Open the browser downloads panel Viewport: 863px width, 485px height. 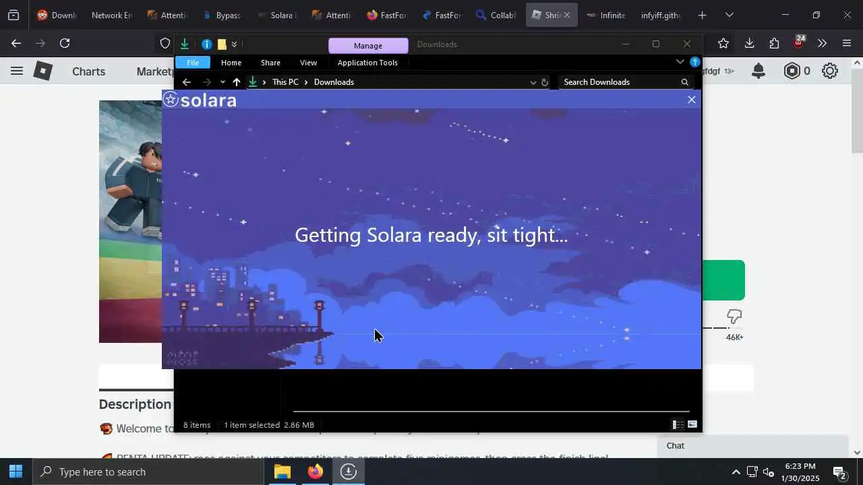pyautogui.click(x=749, y=43)
